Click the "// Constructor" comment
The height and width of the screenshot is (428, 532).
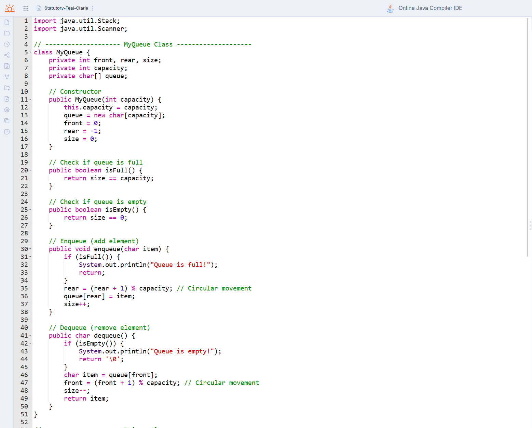(75, 92)
